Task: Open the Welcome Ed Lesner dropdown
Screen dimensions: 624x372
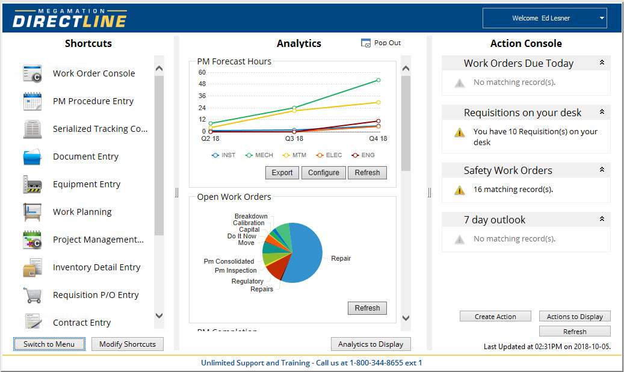Action: pyautogui.click(x=545, y=18)
